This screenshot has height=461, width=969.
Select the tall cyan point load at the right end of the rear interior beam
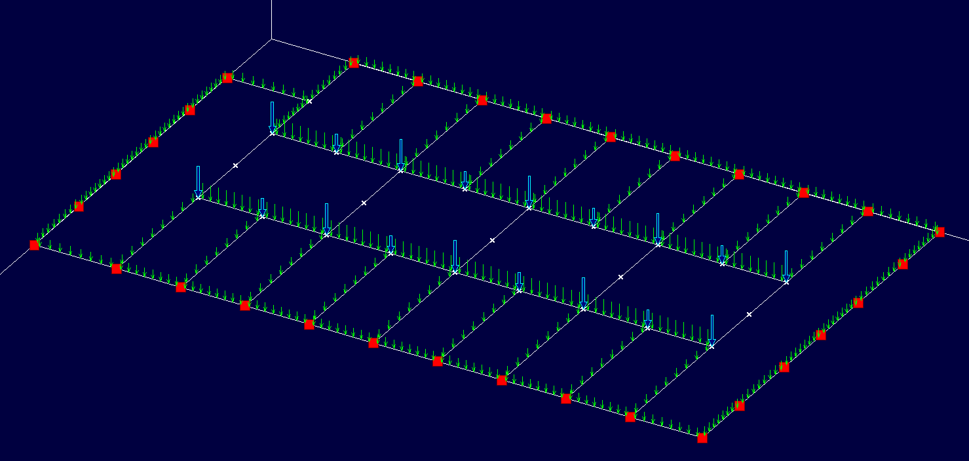(786, 266)
